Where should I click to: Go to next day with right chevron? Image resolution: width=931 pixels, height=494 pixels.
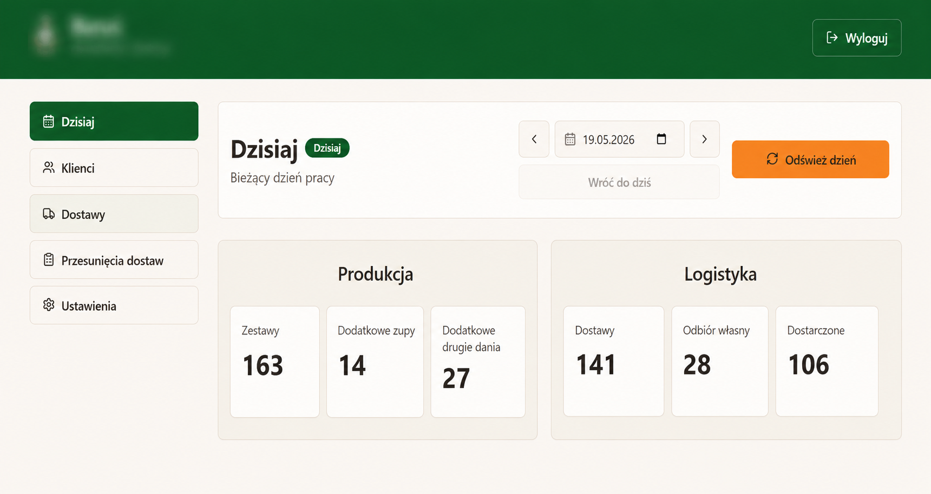pyautogui.click(x=704, y=139)
